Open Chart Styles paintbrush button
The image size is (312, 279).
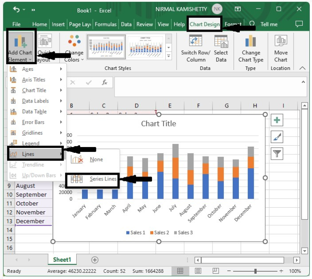(x=277, y=137)
